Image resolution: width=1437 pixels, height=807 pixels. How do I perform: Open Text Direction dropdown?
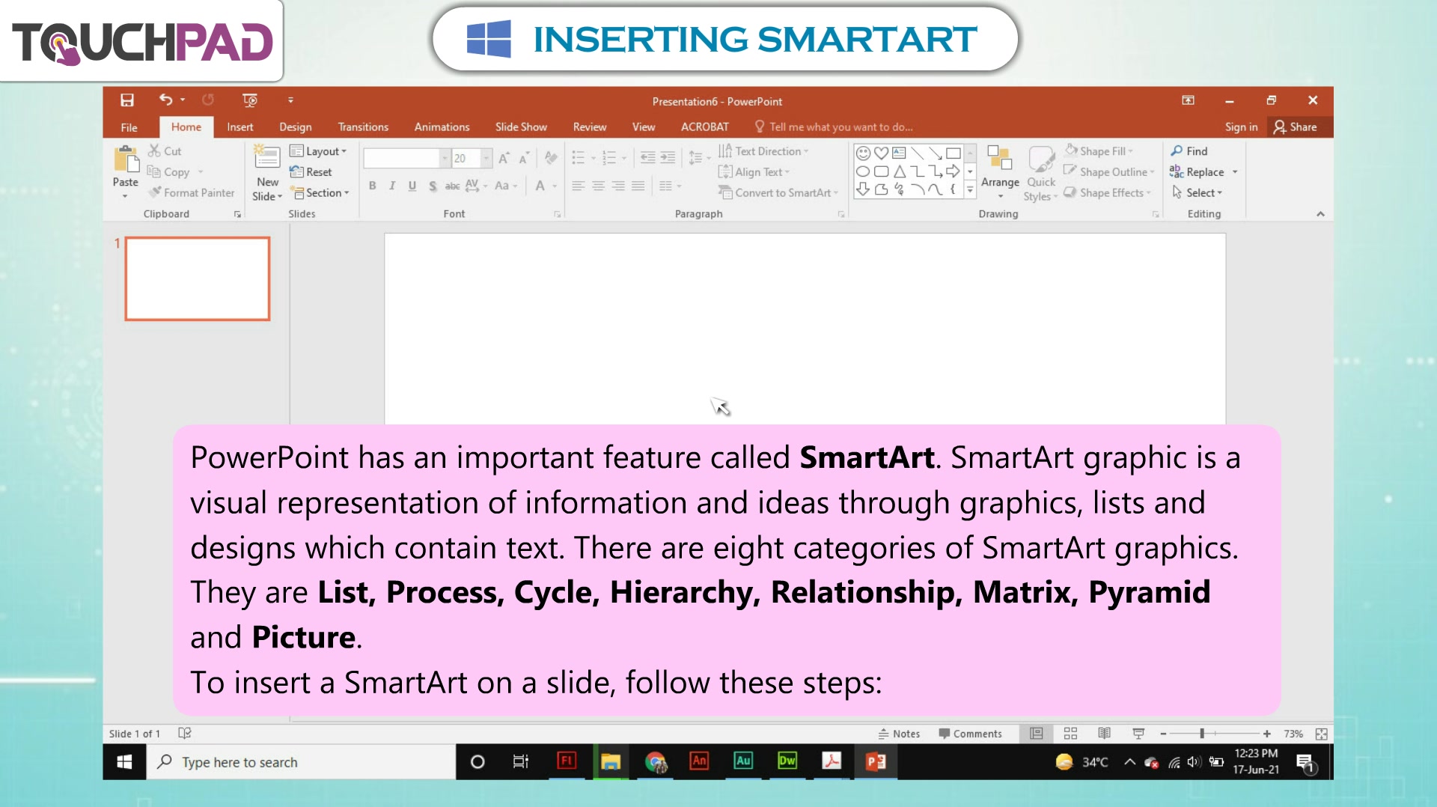[763, 151]
